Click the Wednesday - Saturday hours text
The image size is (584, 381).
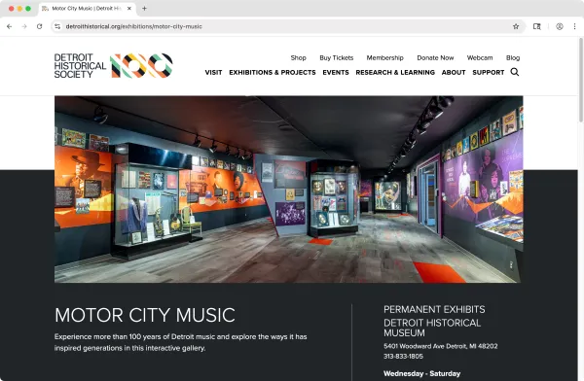point(422,373)
